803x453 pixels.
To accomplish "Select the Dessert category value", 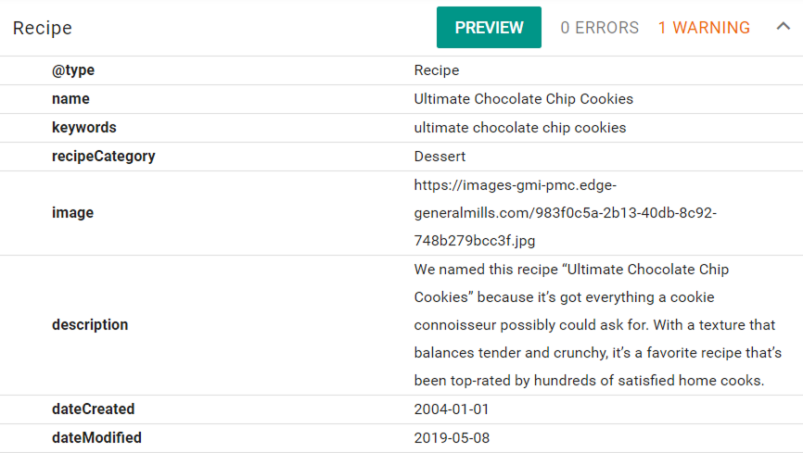I will click(x=440, y=157).
